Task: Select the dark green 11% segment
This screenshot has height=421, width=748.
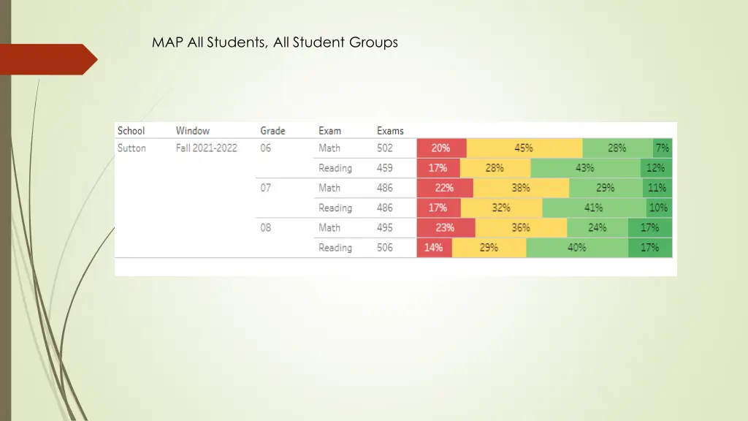Action: click(657, 188)
